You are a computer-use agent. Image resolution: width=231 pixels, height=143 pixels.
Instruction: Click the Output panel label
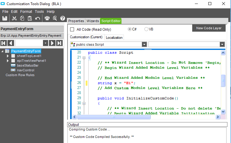coord(73,125)
